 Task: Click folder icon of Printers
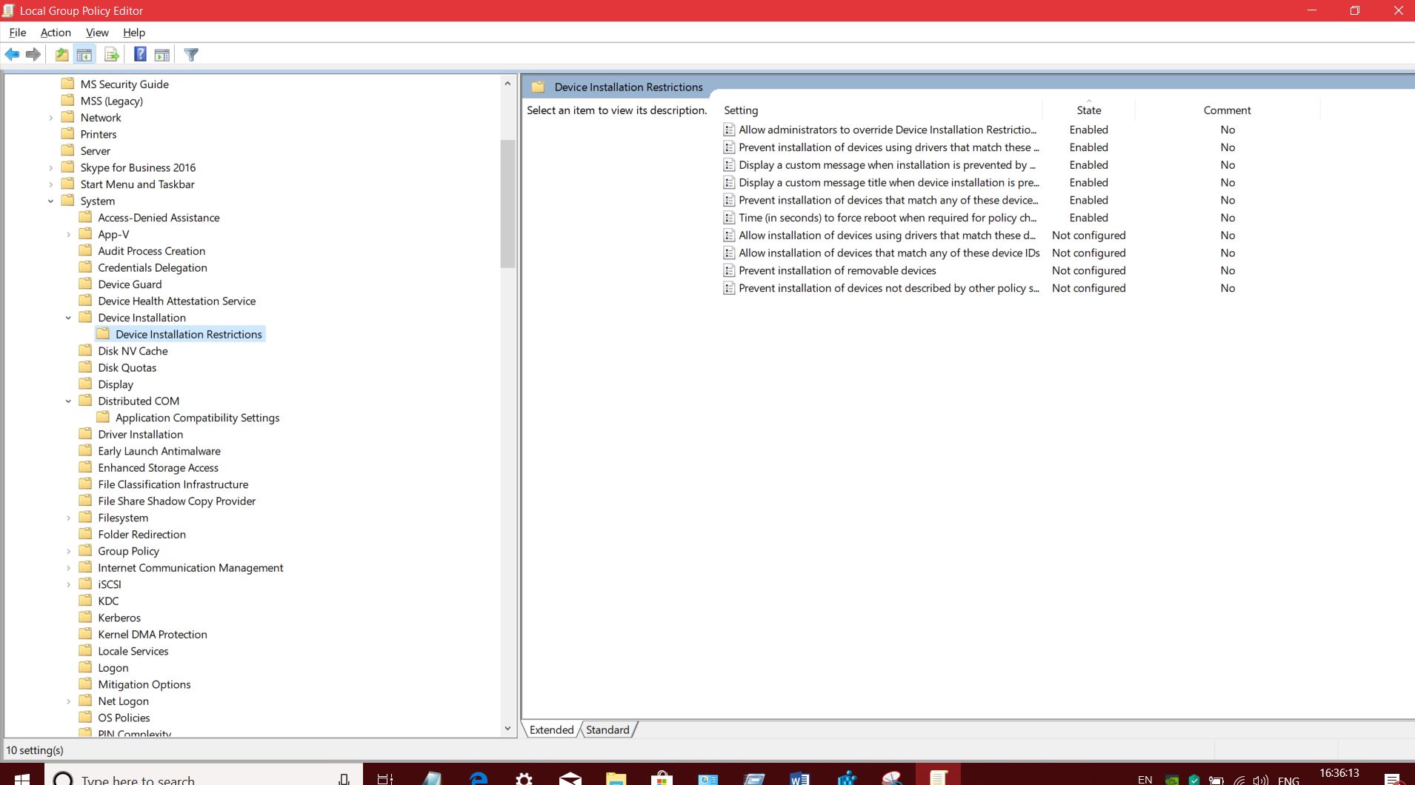pyautogui.click(x=68, y=133)
